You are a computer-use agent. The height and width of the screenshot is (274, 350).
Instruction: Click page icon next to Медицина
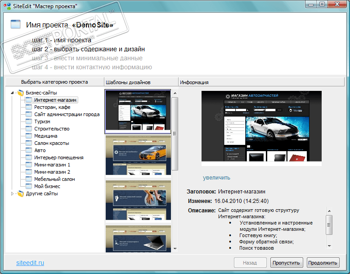(x=29, y=136)
